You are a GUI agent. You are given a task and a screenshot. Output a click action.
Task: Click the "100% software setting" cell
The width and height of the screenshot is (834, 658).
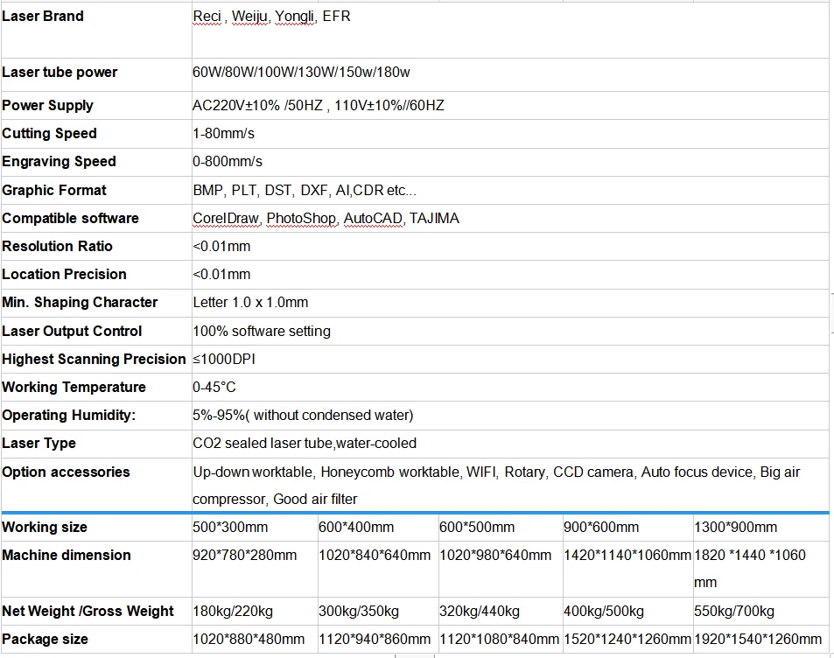pos(262,332)
